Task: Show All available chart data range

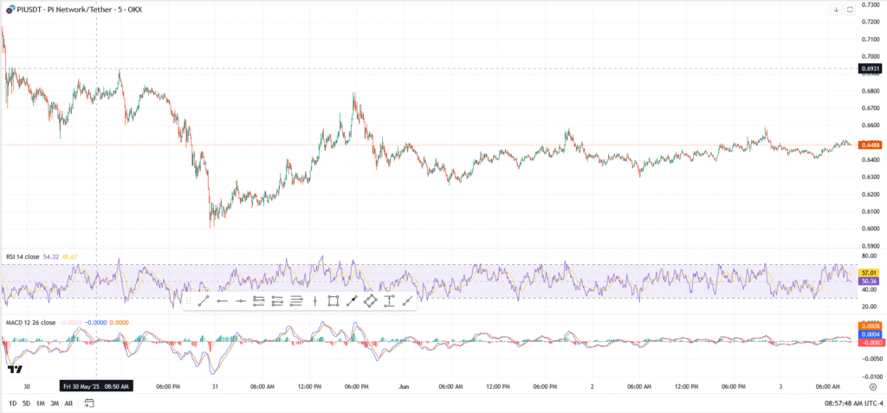Action: (68, 403)
